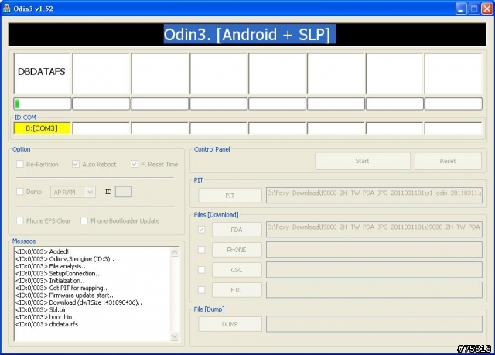Select the yellow 0:[COM3] port box
495x355 pixels.
42,128
